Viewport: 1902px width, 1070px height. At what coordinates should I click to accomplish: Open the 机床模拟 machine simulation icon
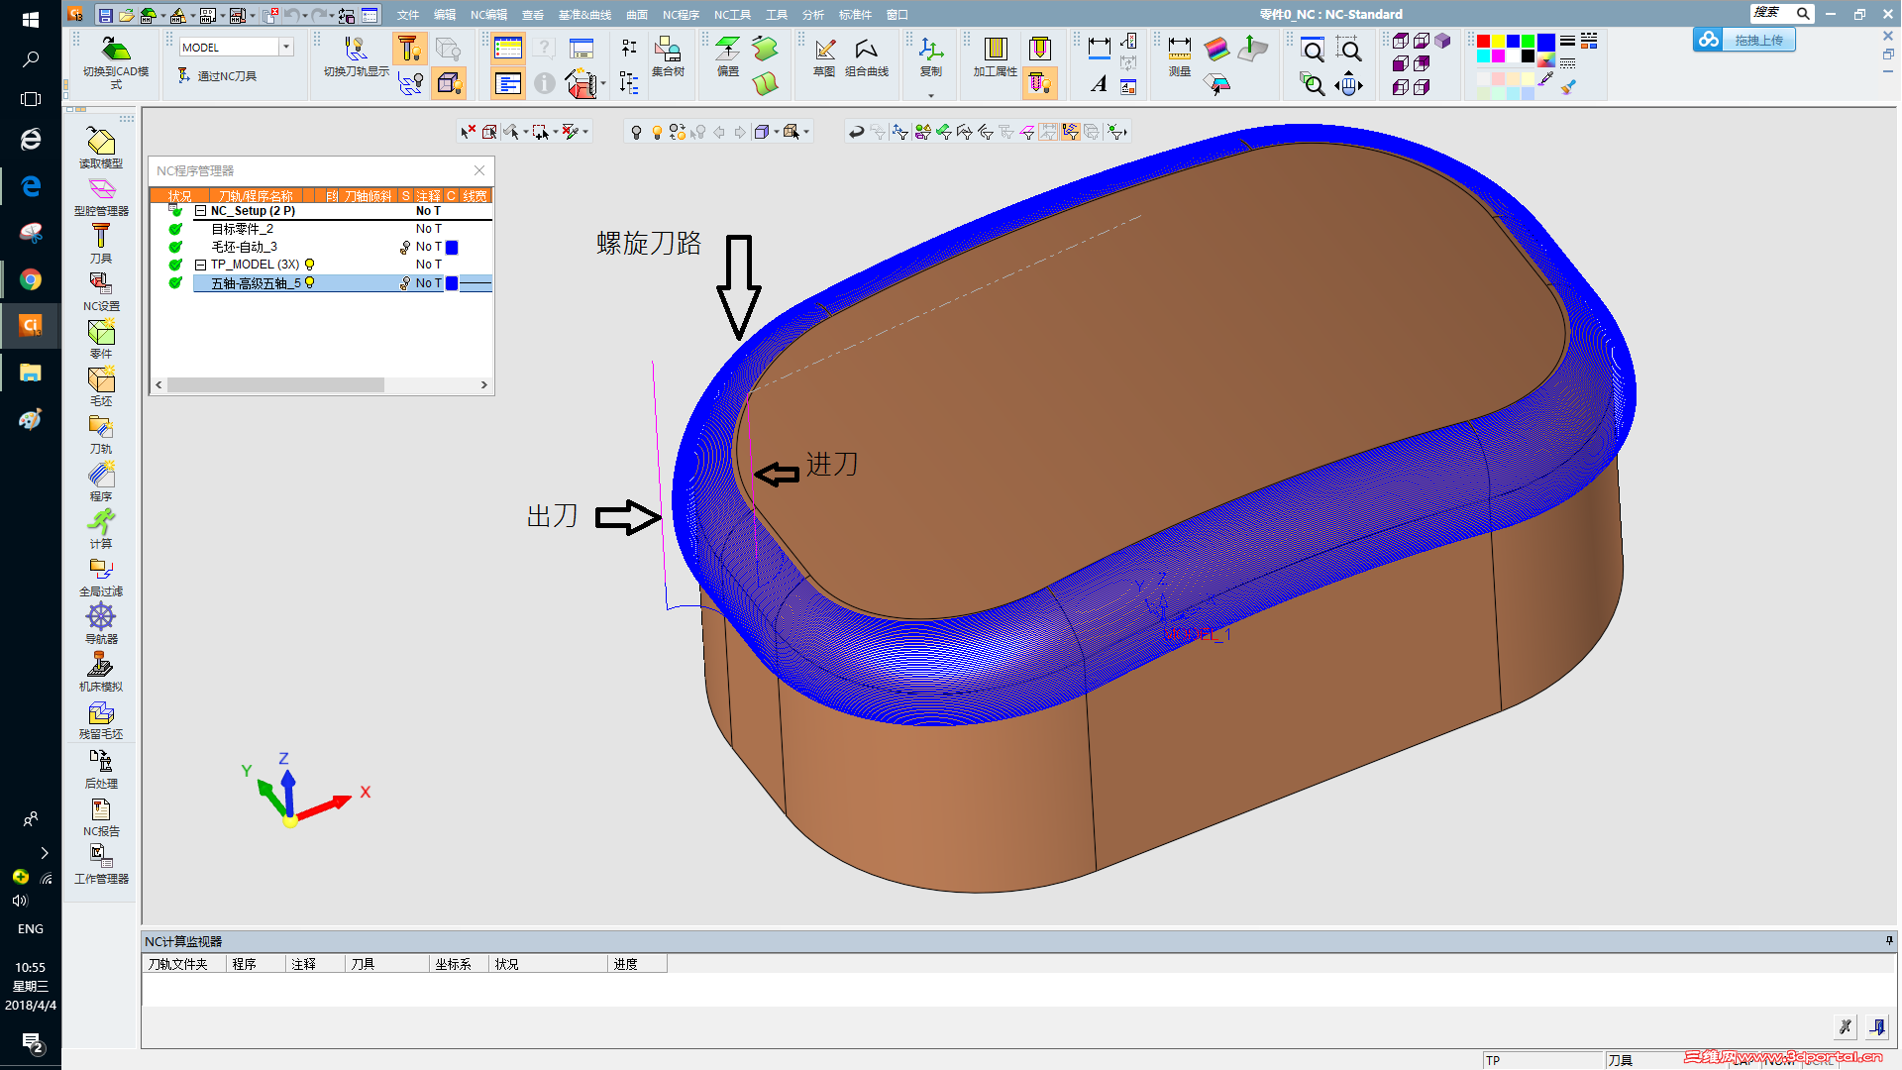pos(100,665)
